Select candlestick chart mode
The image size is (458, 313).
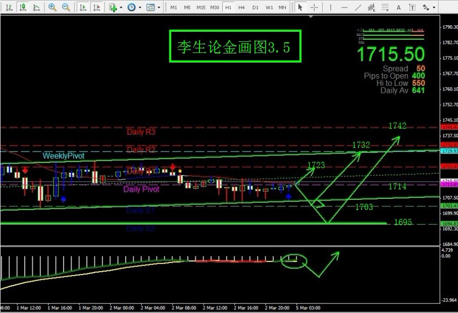click(22, 8)
